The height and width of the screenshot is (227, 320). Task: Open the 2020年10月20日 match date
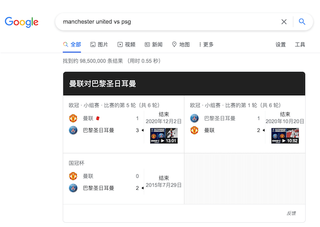click(x=285, y=121)
